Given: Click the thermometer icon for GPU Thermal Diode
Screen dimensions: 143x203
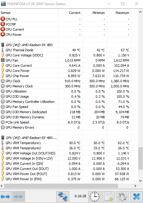Looking at the screenshot, I should coord(2,50).
